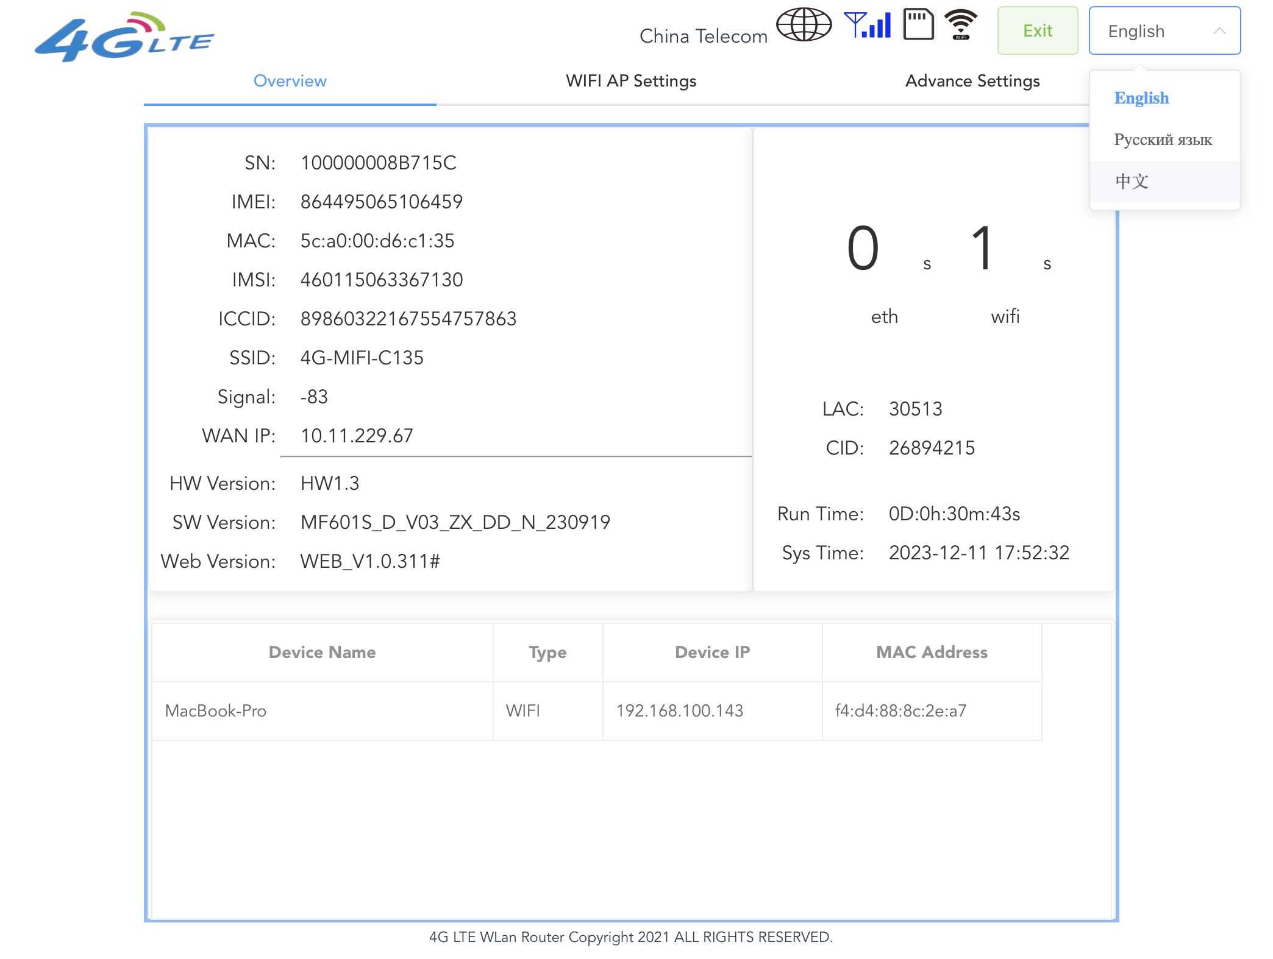Image resolution: width=1273 pixels, height=959 pixels.
Task: Click the Exit button
Action: pos(1037,30)
